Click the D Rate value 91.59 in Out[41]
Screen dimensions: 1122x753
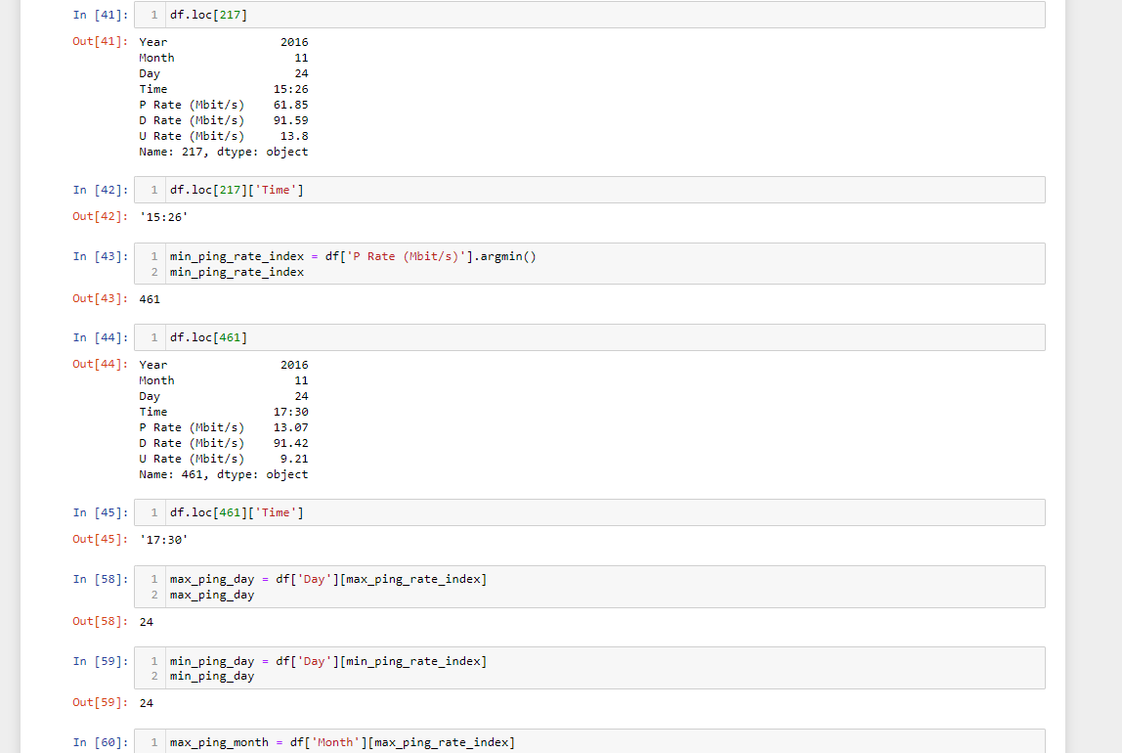tap(290, 120)
